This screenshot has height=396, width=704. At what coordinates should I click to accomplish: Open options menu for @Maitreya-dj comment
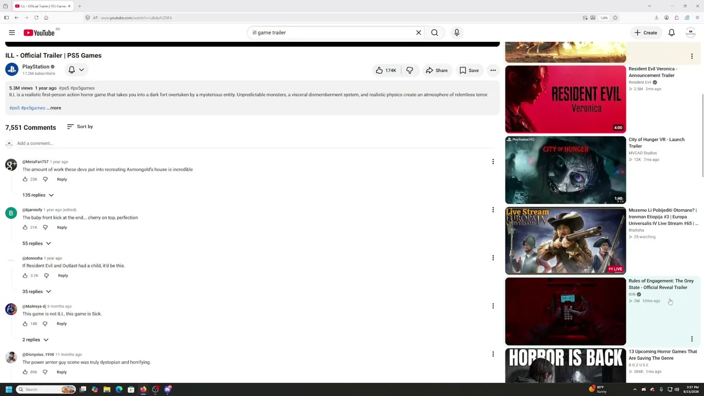click(x=493, y=306)
